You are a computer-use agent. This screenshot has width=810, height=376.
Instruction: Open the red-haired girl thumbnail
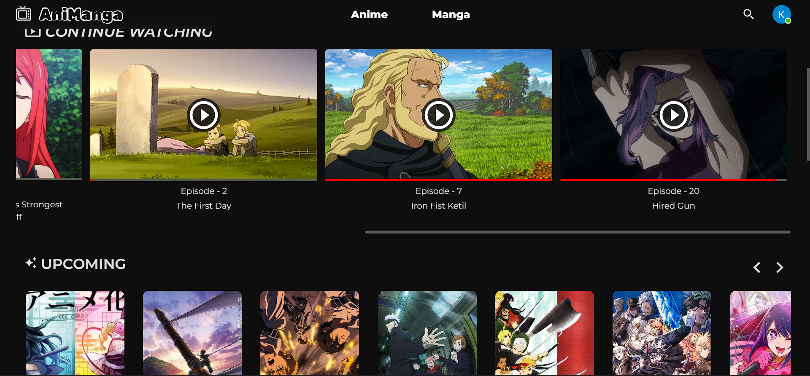(49, 114)
